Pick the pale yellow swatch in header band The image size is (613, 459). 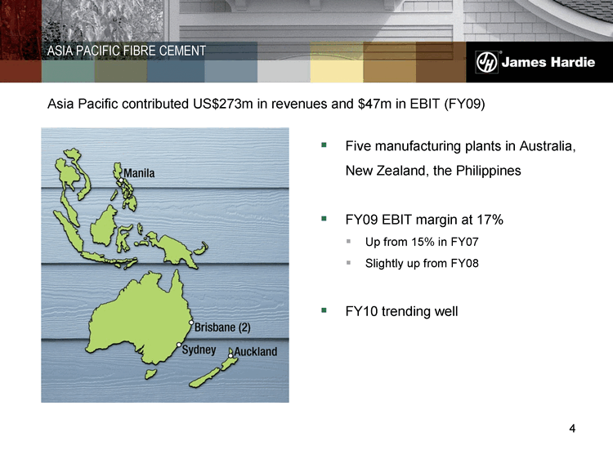pyautogui.click(x=336, y=62)
